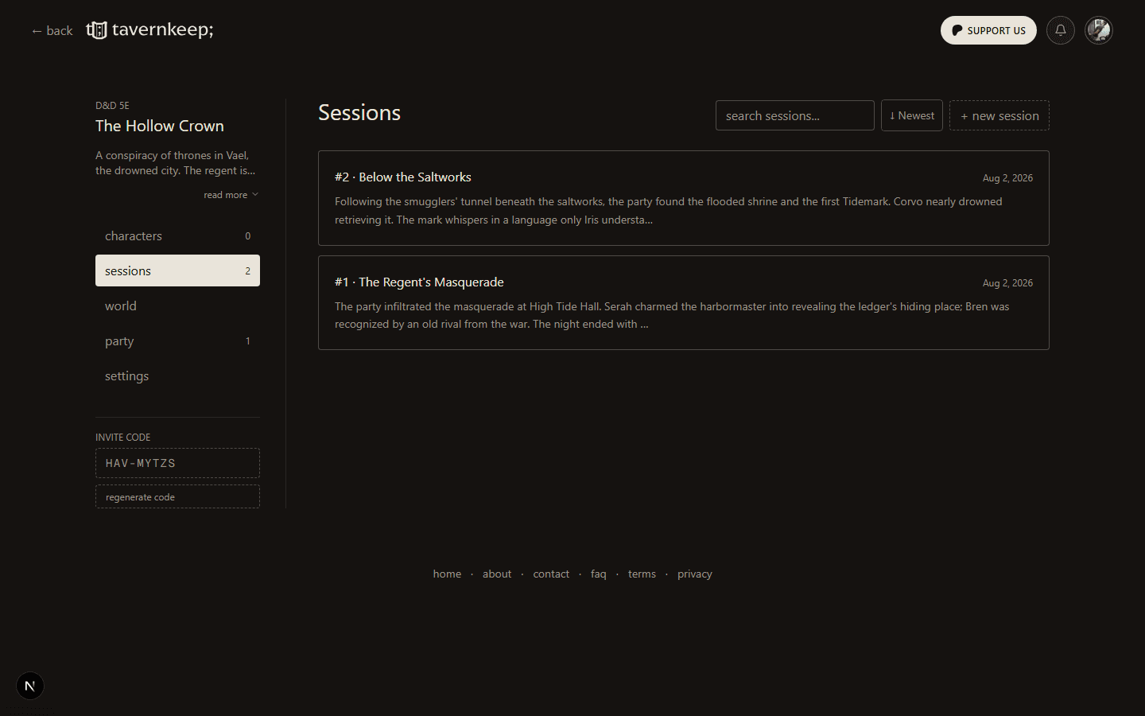Image resolution: width=1145 pixels, height=716 pixels.
Task: Visit the faq footer link
Action: [599, 574]
